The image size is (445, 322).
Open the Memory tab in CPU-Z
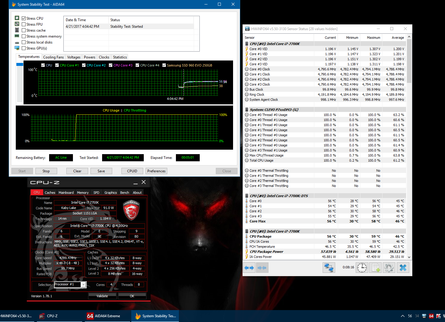click(x=83, y=193)
